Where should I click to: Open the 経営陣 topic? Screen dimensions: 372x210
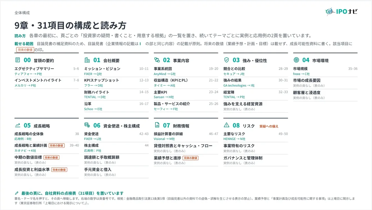coord(229,92)
